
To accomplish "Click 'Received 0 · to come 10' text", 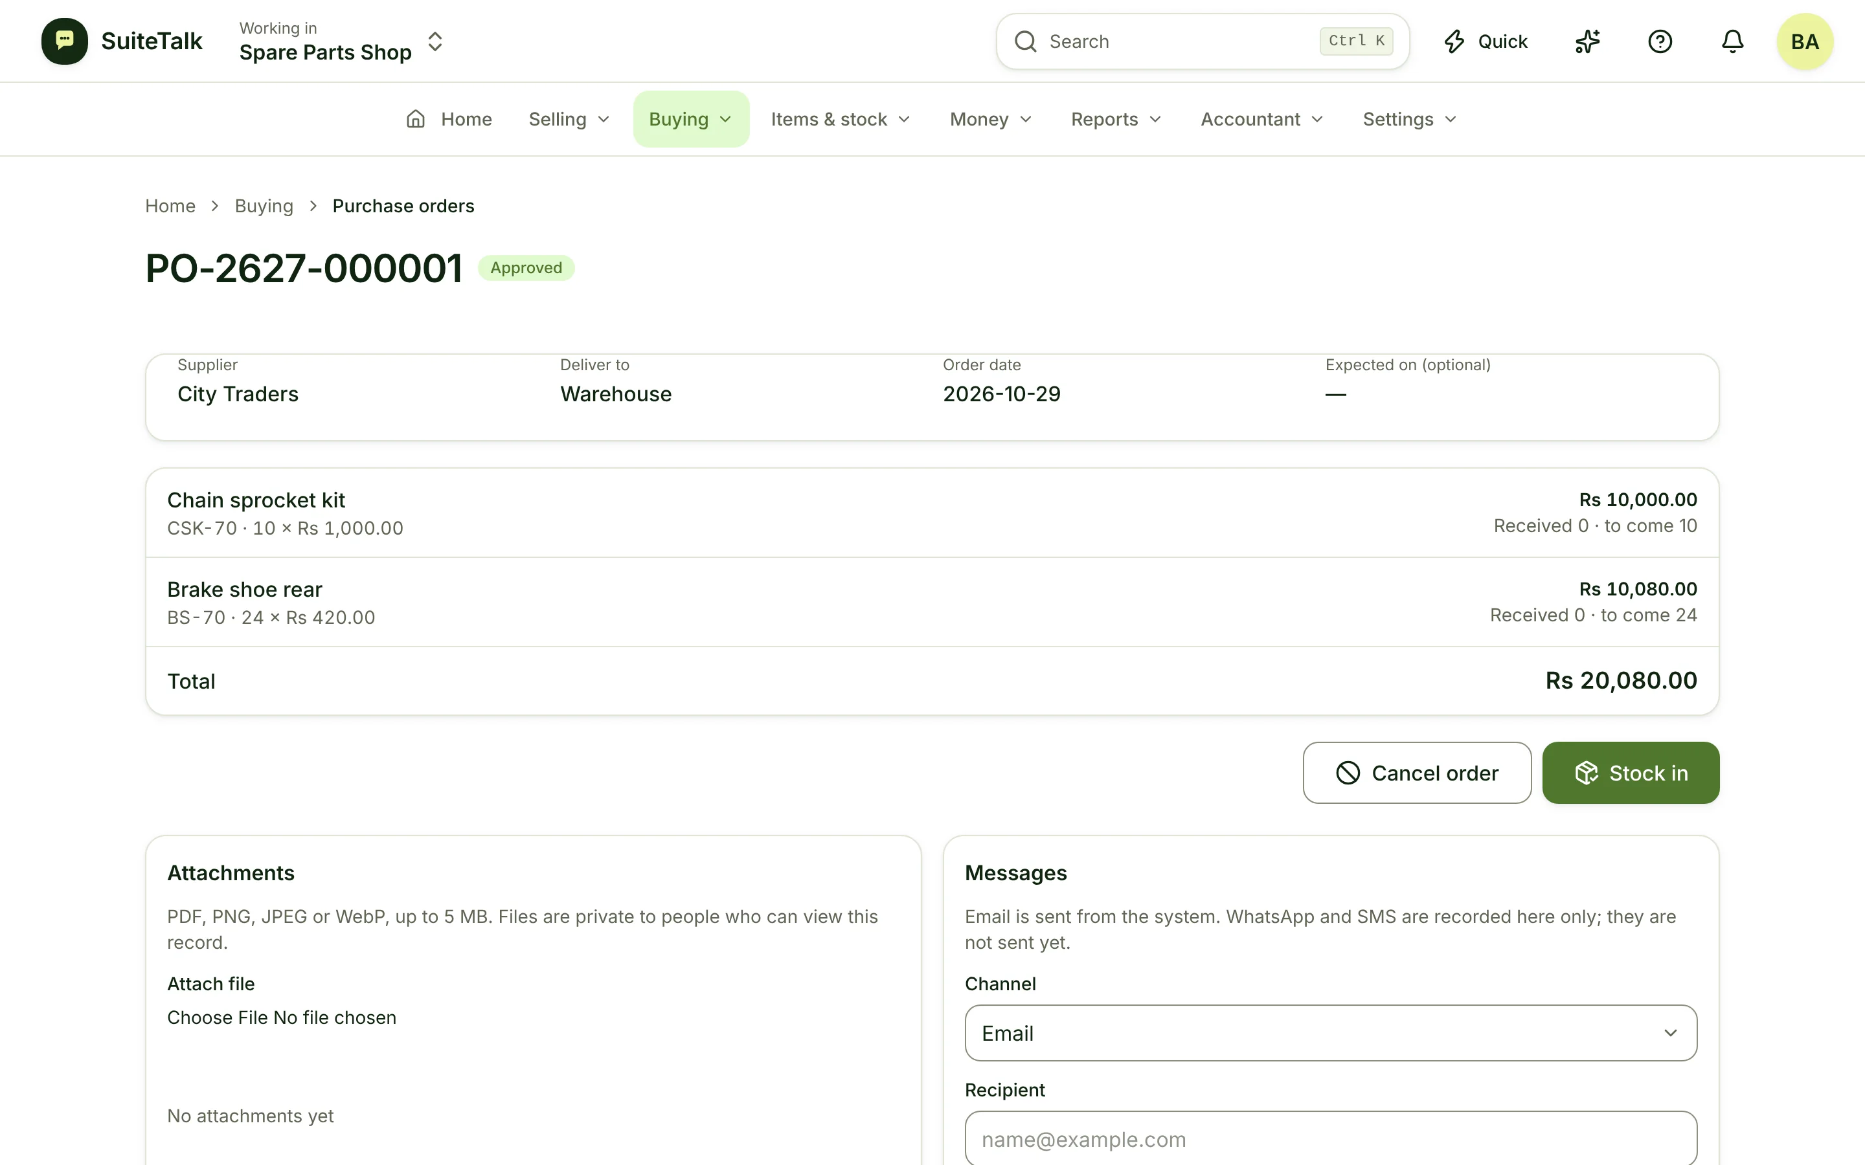I will [x=1595, y=526].
